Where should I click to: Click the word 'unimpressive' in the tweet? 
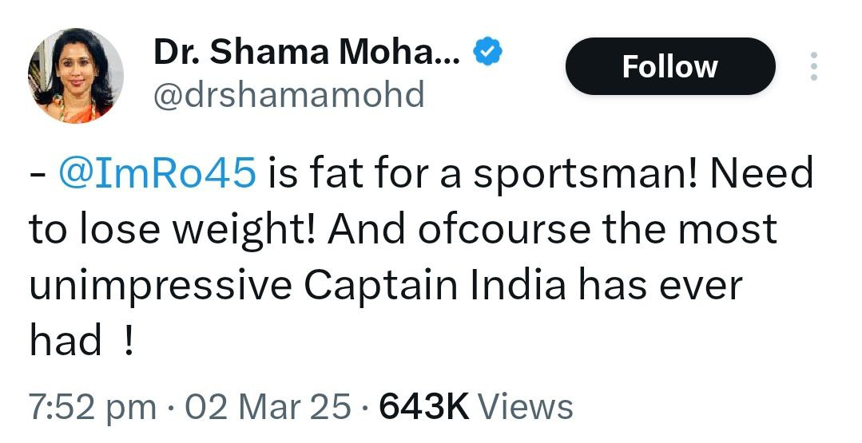point(160,287)
